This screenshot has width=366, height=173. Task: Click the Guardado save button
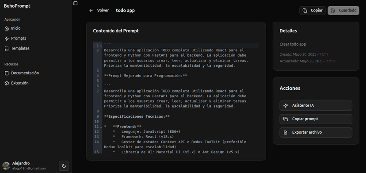point(343,11)
